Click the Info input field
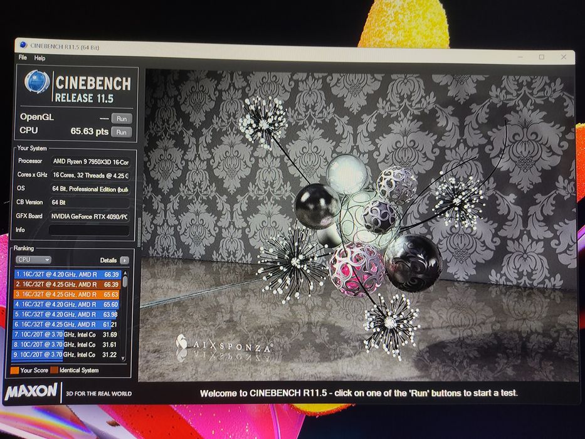 [89, 230]
